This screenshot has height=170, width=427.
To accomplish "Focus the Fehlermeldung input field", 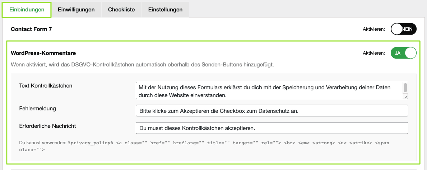I will (x=272, y=111).
